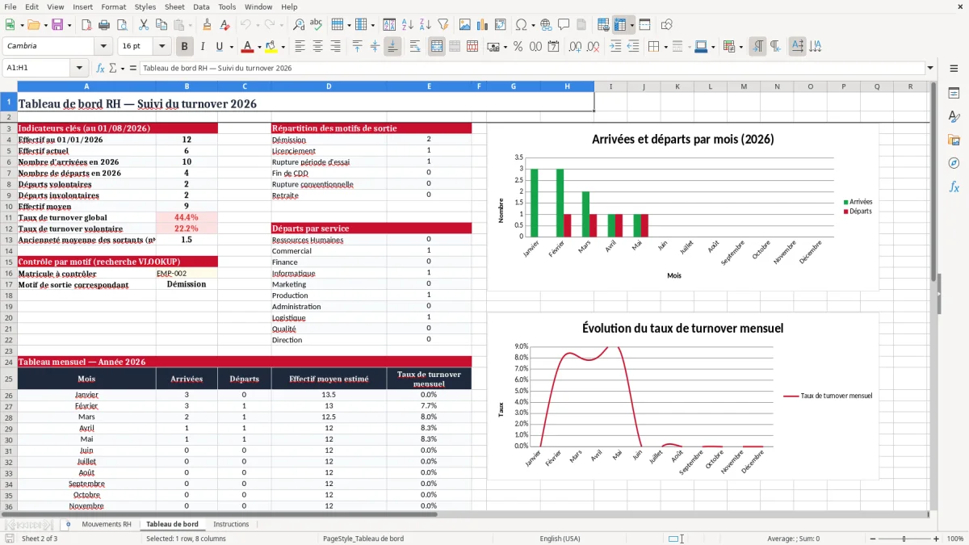
Task: Export directly as PDF icon
Action: [88, 25]
